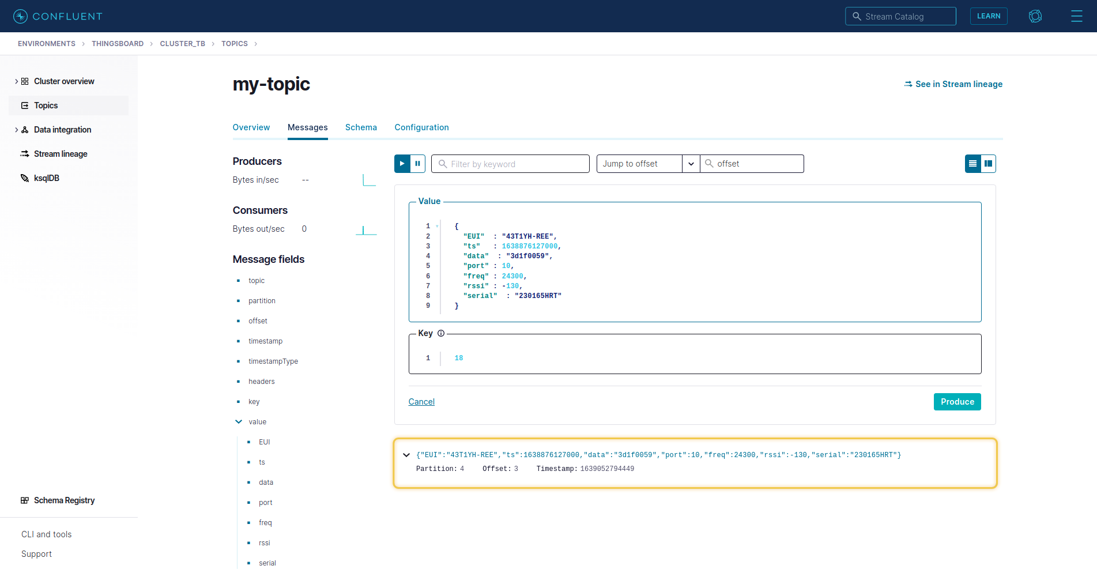
Task: Click the Stream lineage sidebar icon
Action: tap(25, 154)
